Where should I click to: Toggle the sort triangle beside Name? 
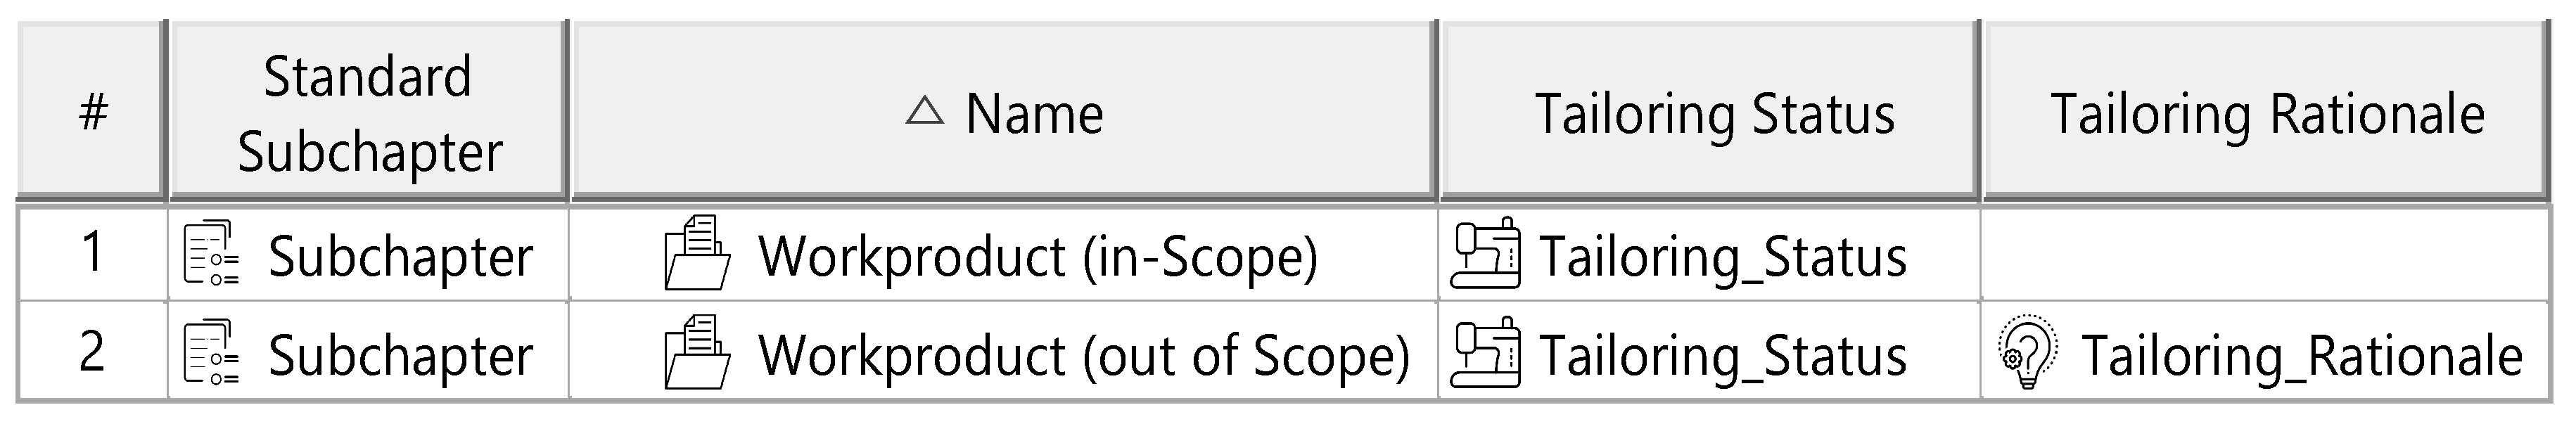[x=924, y=111]
